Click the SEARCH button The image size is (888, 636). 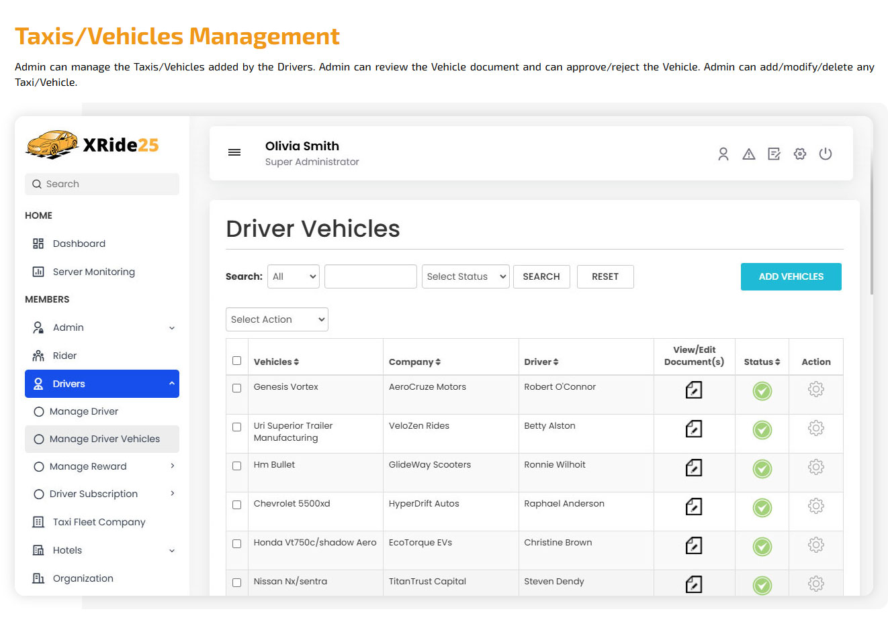click(x=541, y=276)
